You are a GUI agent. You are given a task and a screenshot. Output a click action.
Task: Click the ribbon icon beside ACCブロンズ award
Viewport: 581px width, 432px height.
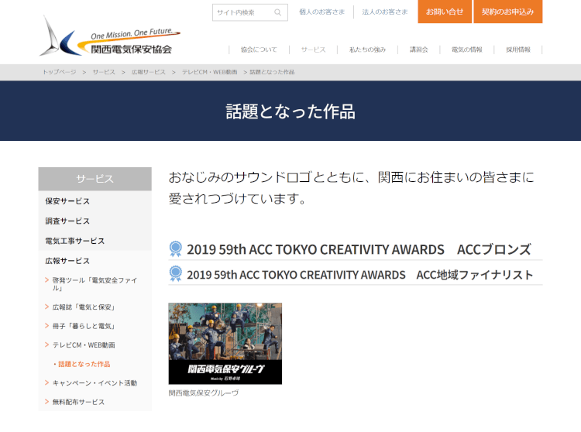[x=176, y=249]
